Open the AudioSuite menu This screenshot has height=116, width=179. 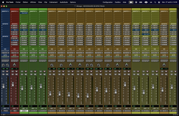[x=63, y=2]
